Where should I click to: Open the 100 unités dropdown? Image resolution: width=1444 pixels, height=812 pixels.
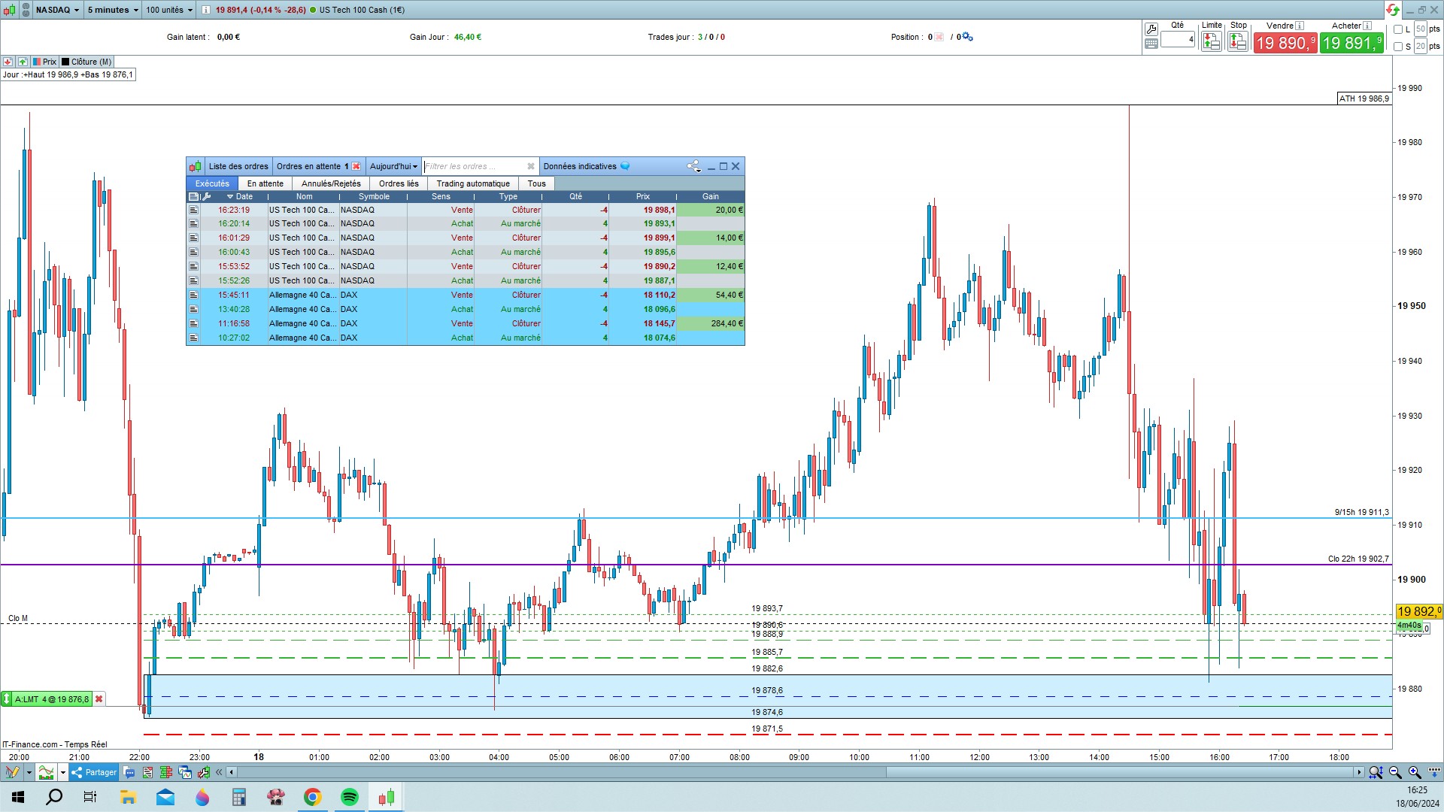(168, 10)
